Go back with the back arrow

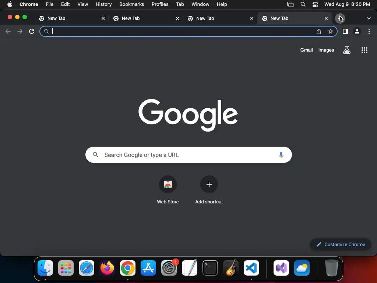click(8, 31)
